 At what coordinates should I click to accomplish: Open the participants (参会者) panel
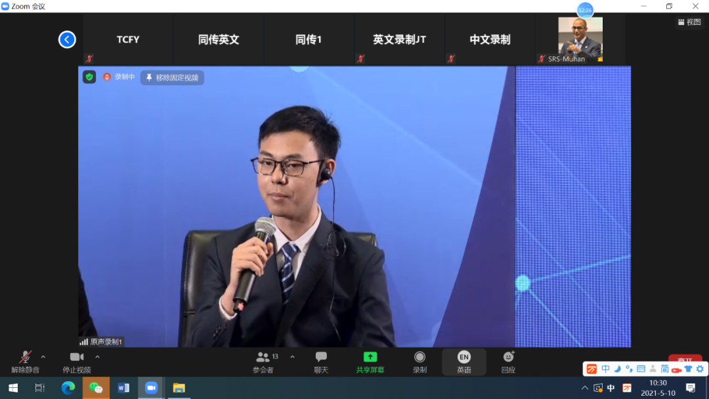pyautogui.click(x=263, y=357)
